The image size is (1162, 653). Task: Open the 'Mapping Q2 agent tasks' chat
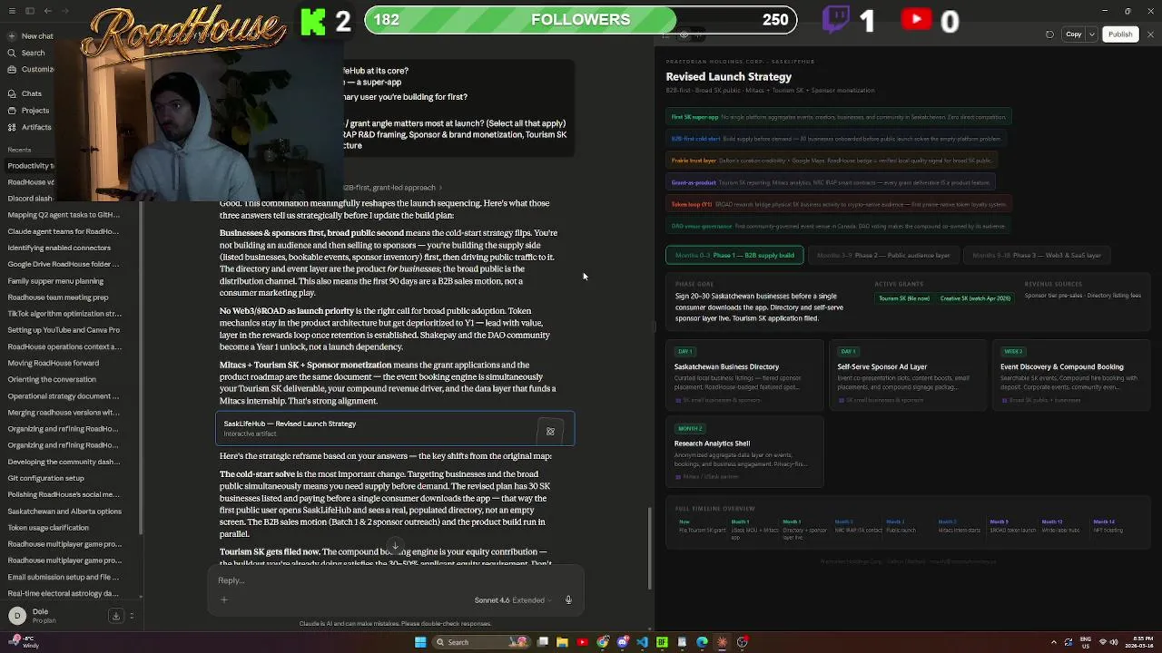pos(64,215)
